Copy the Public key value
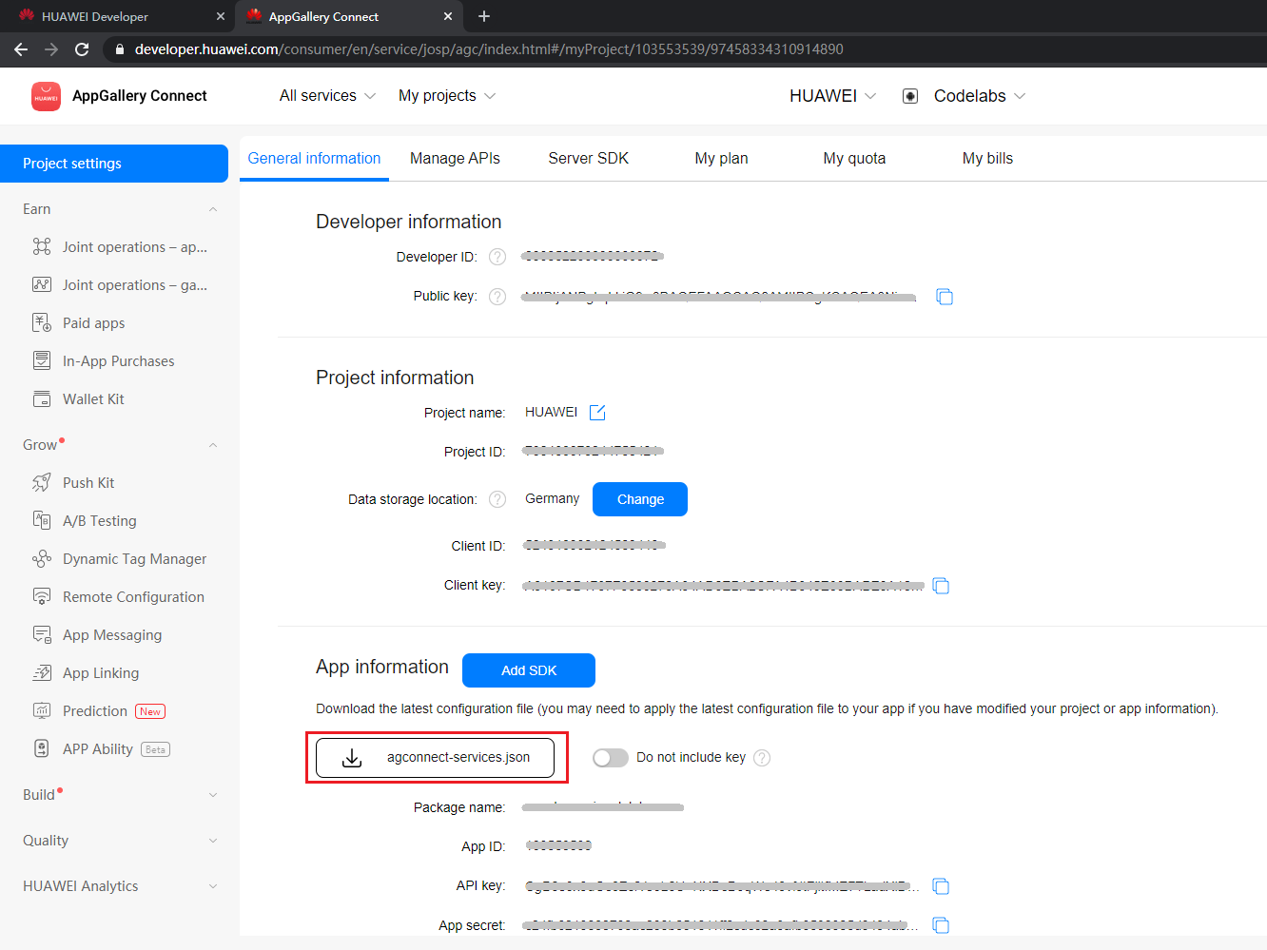The height and width of the screenshot is (950, 1267). point(944,297)
